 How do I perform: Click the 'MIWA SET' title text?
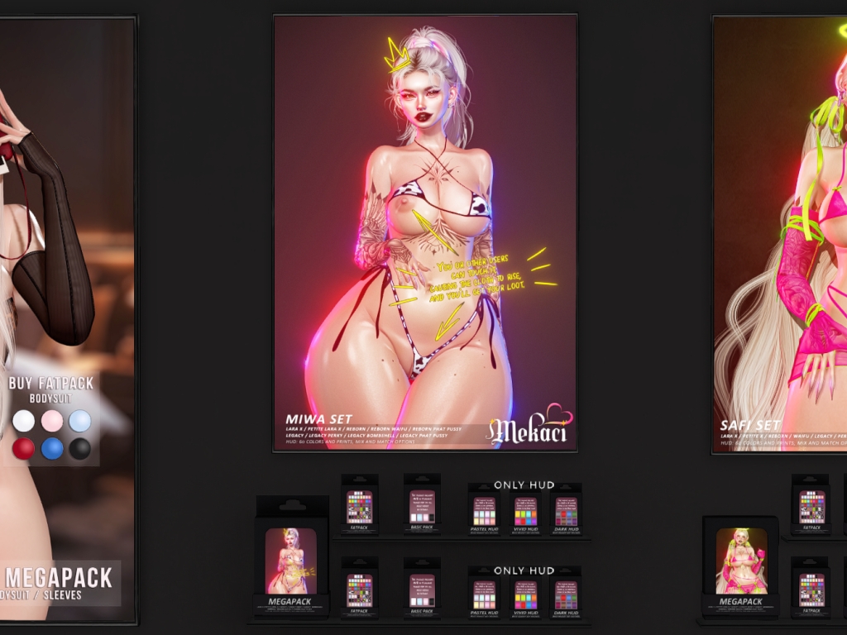point(318,419)
